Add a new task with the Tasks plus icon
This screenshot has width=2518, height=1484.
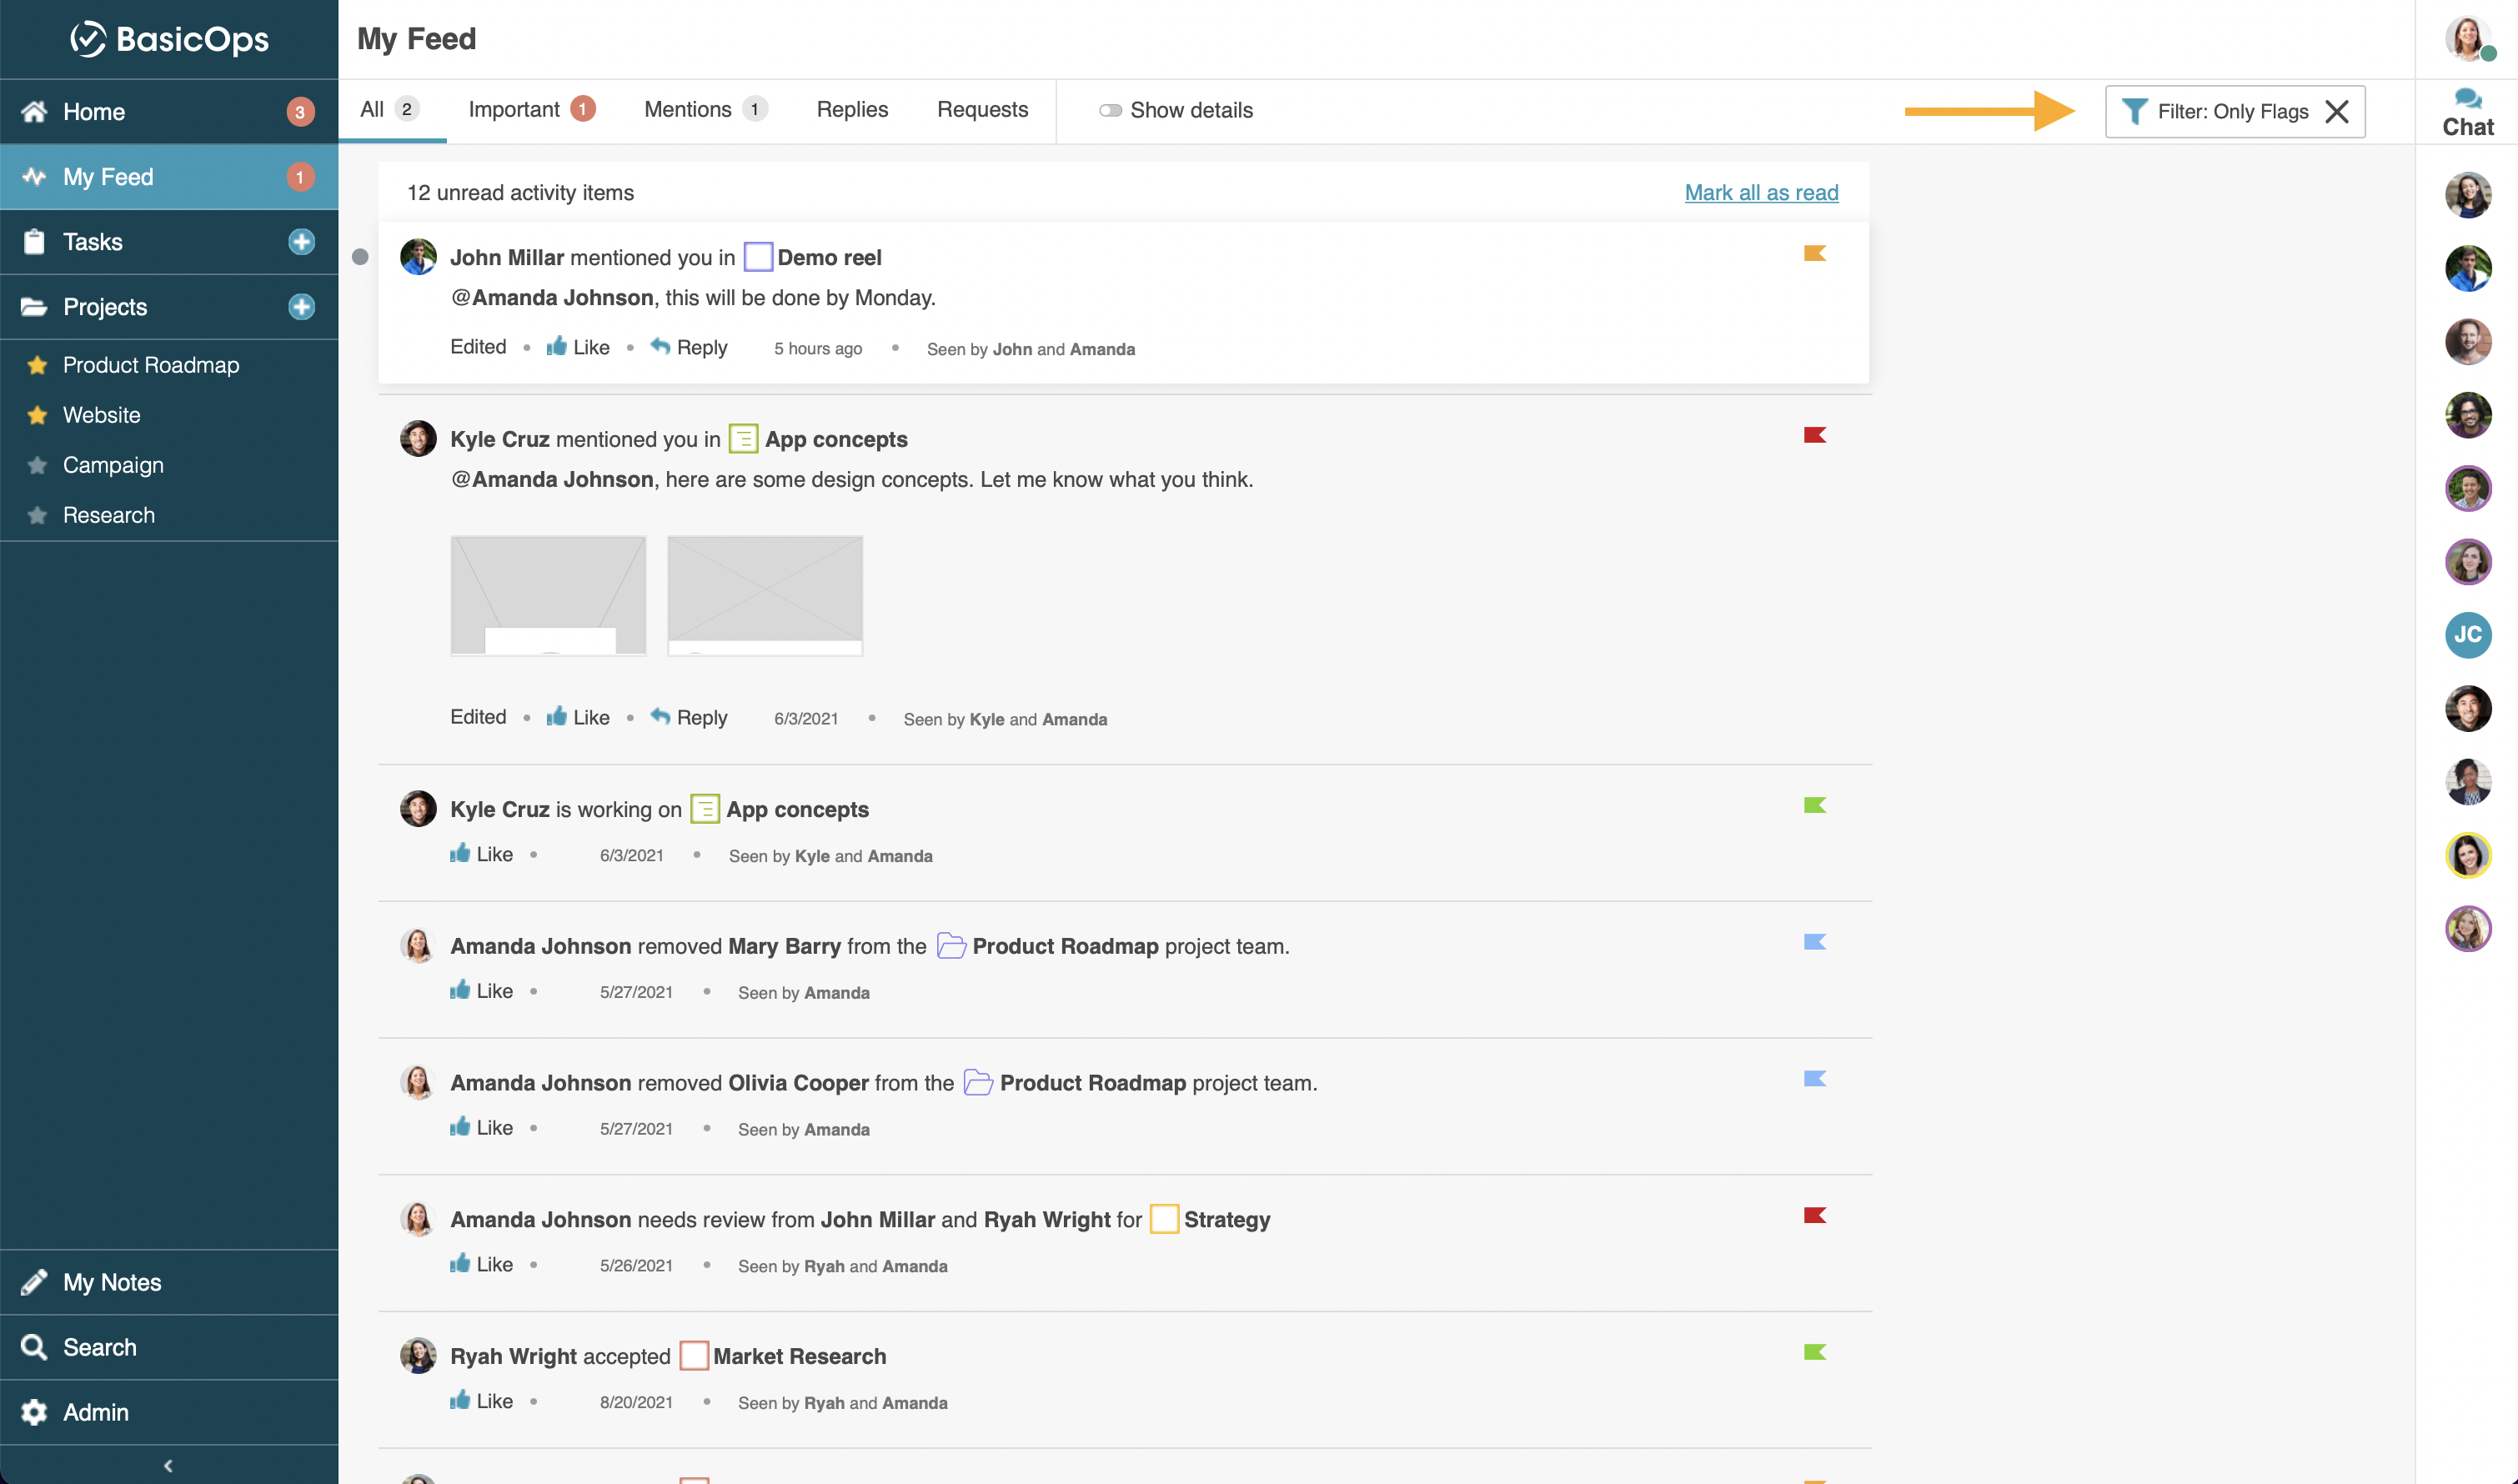(x=301, y=242)
